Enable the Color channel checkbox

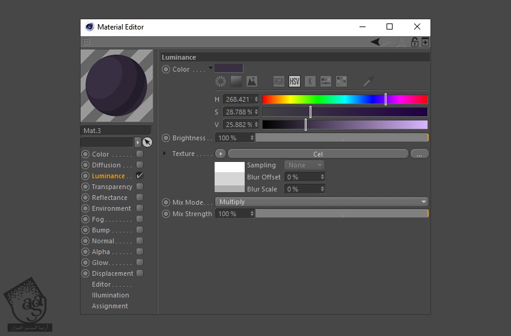pos(139,154)
